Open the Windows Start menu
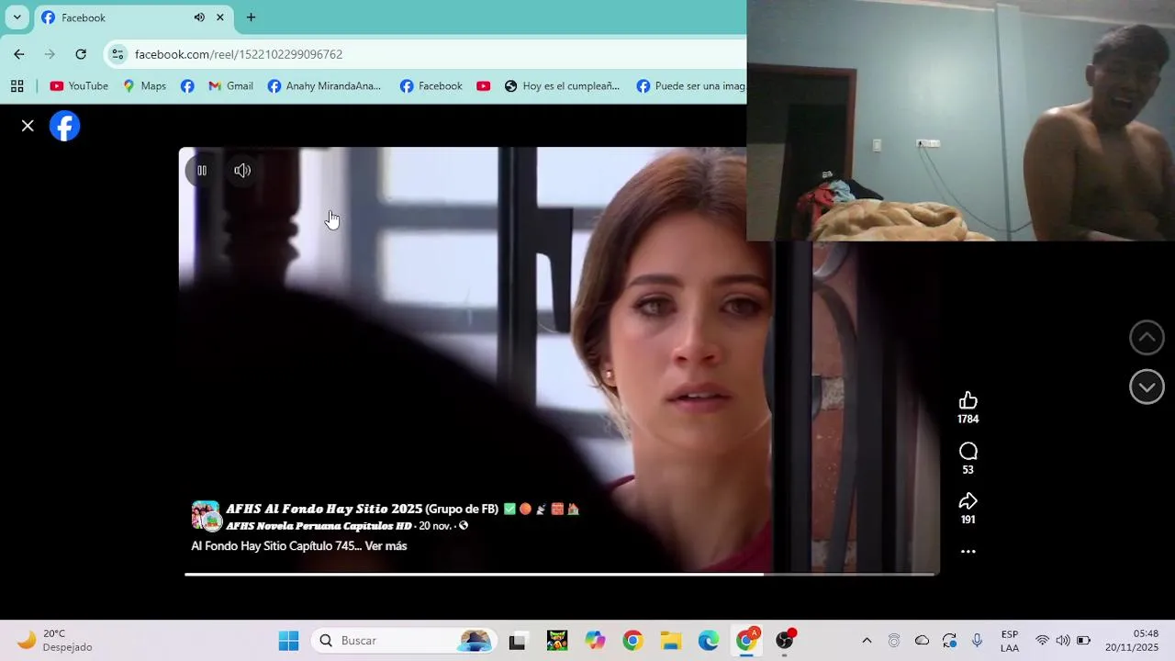This screenshot has height=661, width=1175. click(288, 641)
